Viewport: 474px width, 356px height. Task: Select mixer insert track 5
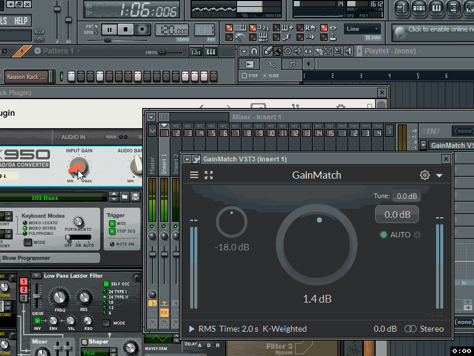click(212, 133)
